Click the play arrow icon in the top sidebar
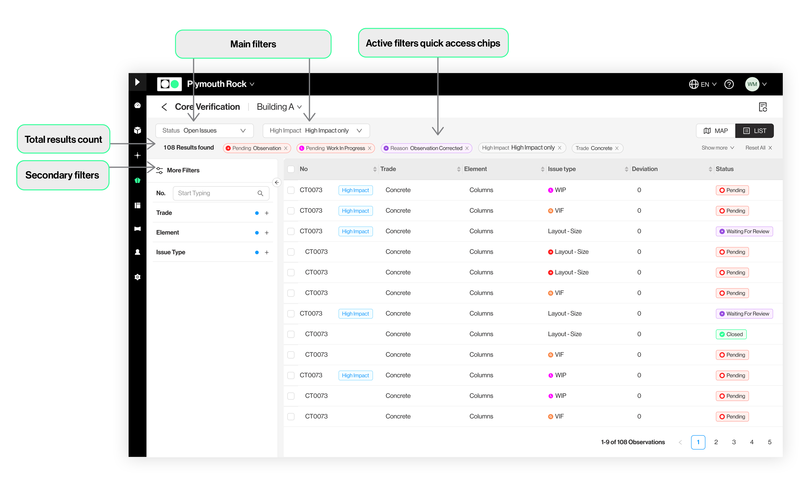The height and width of the screenshot is (503, 800). tap(137, 82)
